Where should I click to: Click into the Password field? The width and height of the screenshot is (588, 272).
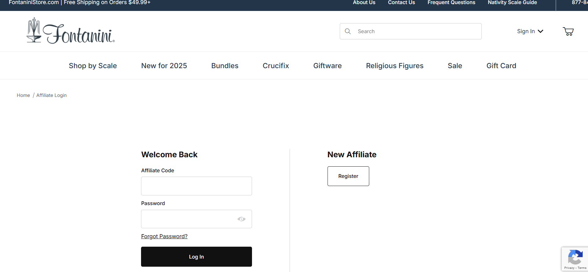[188, 219]
